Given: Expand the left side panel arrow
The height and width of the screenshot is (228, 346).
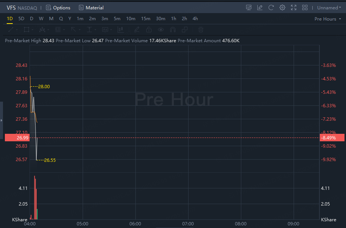Looking at the screenshot, I should click(1, 120).
